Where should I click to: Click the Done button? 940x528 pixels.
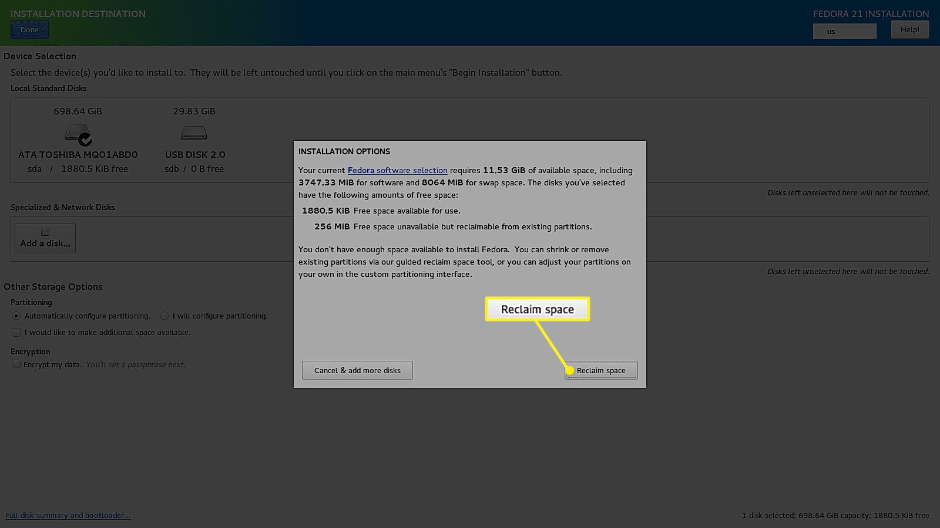[x=29, y=29]
